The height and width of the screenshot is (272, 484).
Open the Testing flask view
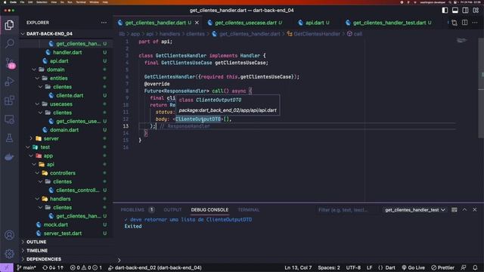[9, 138]
